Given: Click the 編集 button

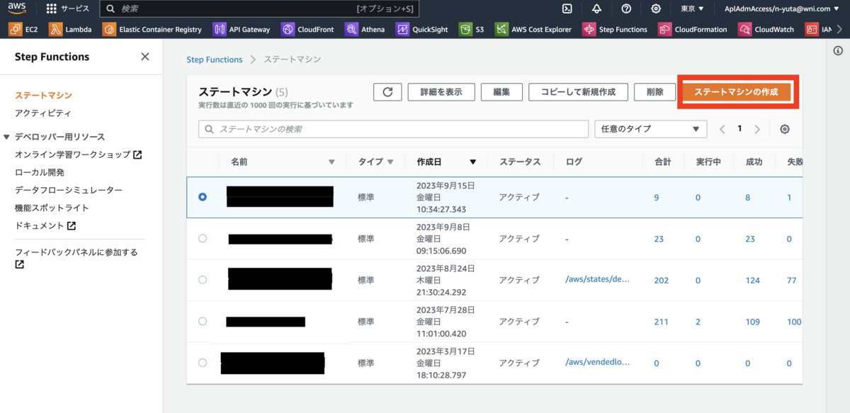Looking at the screenshot, I should (x=501, y=92).
